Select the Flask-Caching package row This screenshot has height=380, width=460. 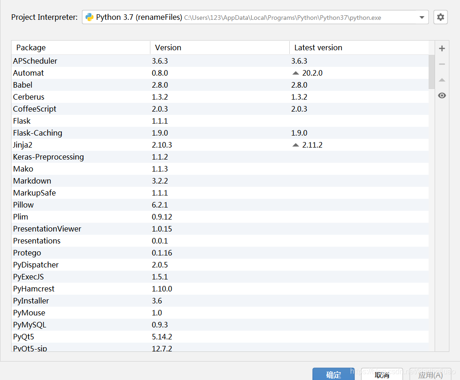click(220, 133)
